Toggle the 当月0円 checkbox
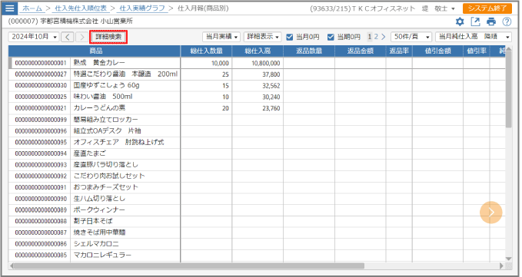The height and width of the screenshot is (277, 522). pos(290,37)
